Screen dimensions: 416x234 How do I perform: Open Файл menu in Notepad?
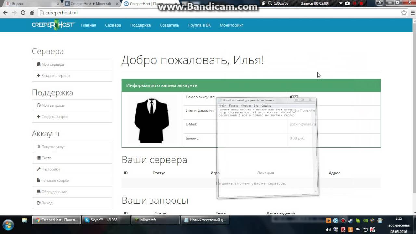[x=223, y=106]
